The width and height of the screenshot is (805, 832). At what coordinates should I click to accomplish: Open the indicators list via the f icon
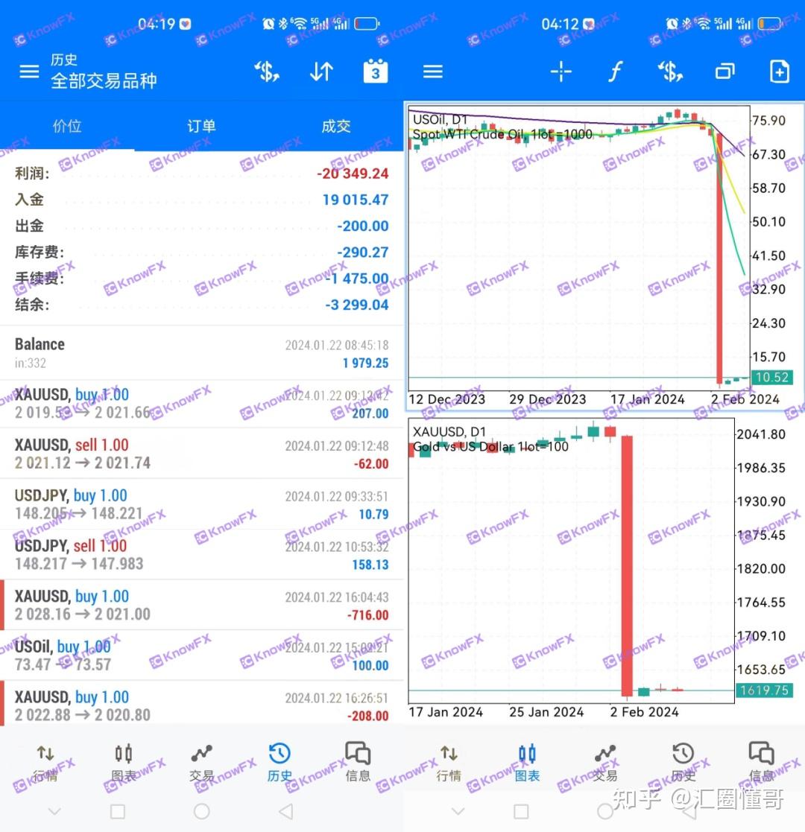(x=615, y=72)
